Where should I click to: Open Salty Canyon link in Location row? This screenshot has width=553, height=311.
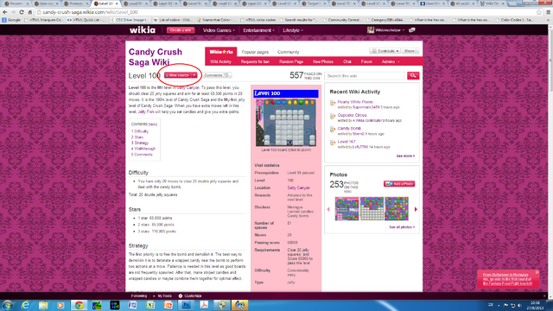tap(298, 188)
